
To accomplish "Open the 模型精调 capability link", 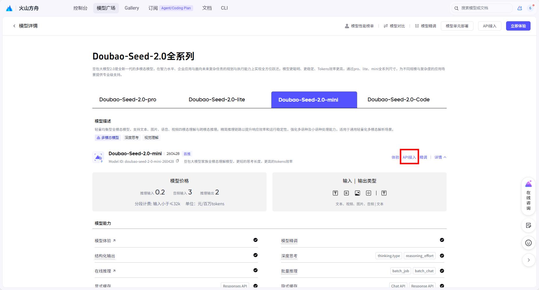I will pyautogui.click(x=289, y=241).
